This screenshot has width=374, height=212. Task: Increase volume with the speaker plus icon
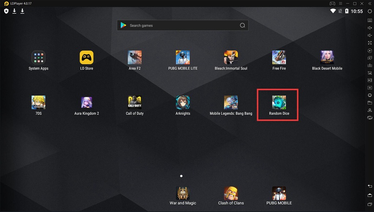point(370,28)
